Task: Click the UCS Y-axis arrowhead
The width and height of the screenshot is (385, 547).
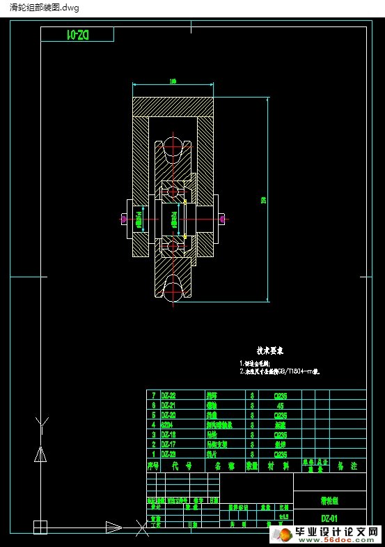Action: point(40,454)
